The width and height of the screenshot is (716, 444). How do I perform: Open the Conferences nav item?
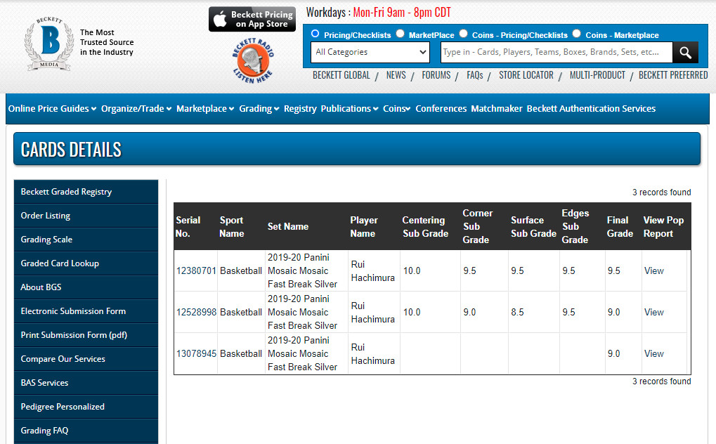tap(441, 109)
